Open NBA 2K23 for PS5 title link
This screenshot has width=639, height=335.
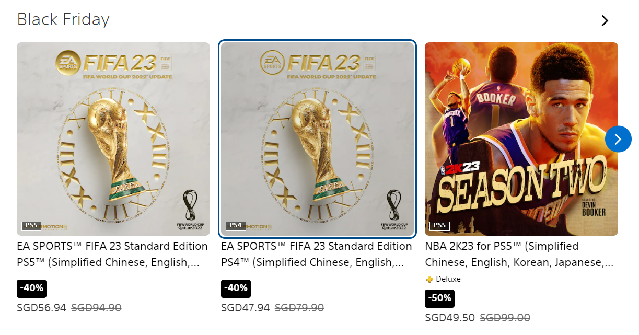point(519,254)
